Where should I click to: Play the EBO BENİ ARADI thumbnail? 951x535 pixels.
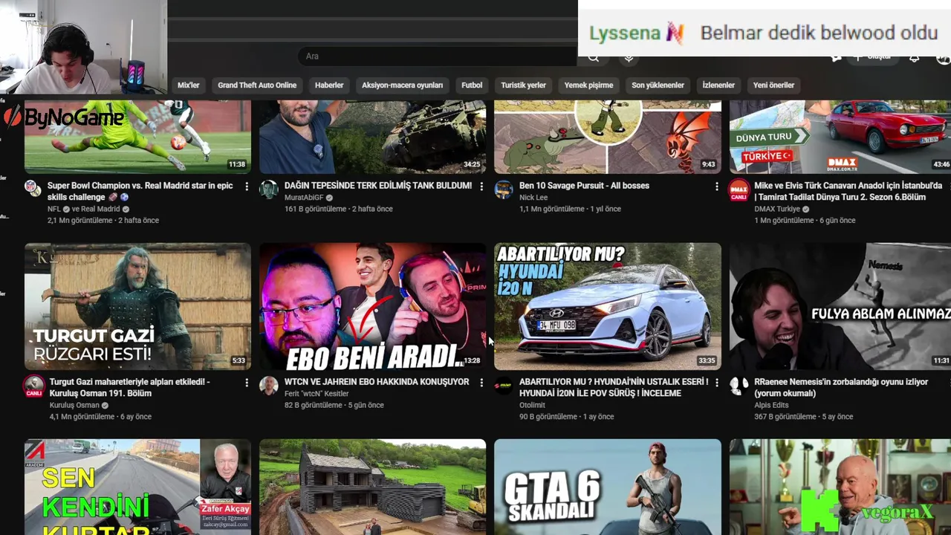tap(372, 306)
